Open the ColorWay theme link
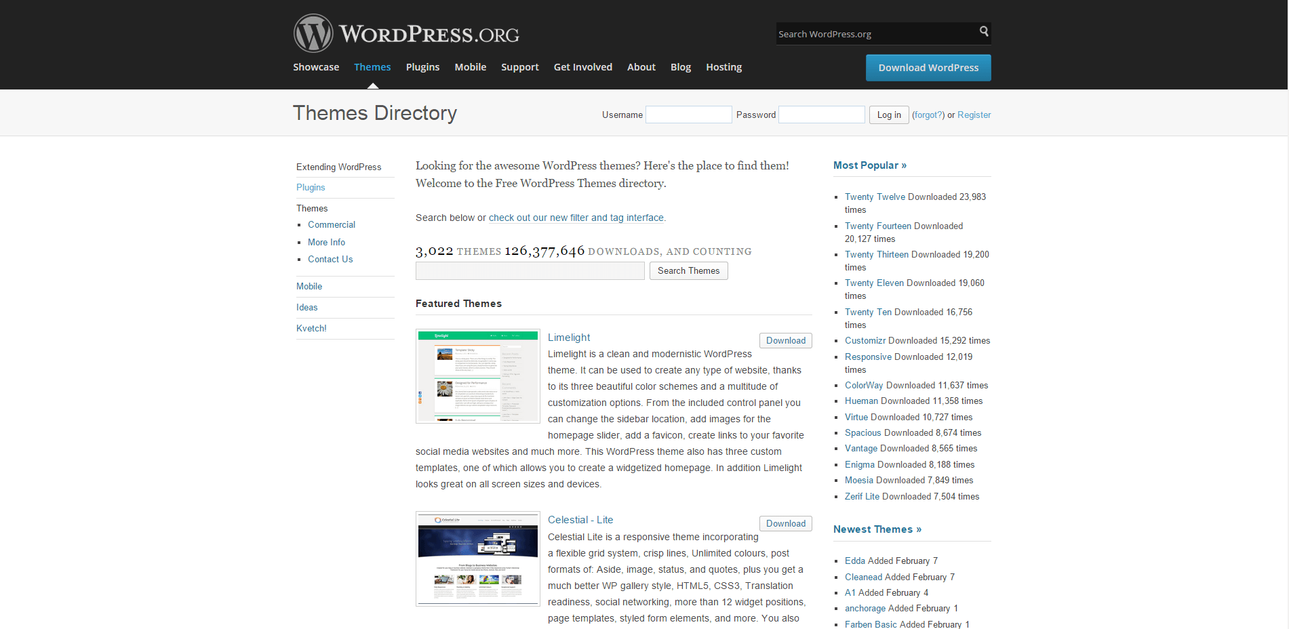The width and height of the screenshot is (1289, 629). click(864, 386)
